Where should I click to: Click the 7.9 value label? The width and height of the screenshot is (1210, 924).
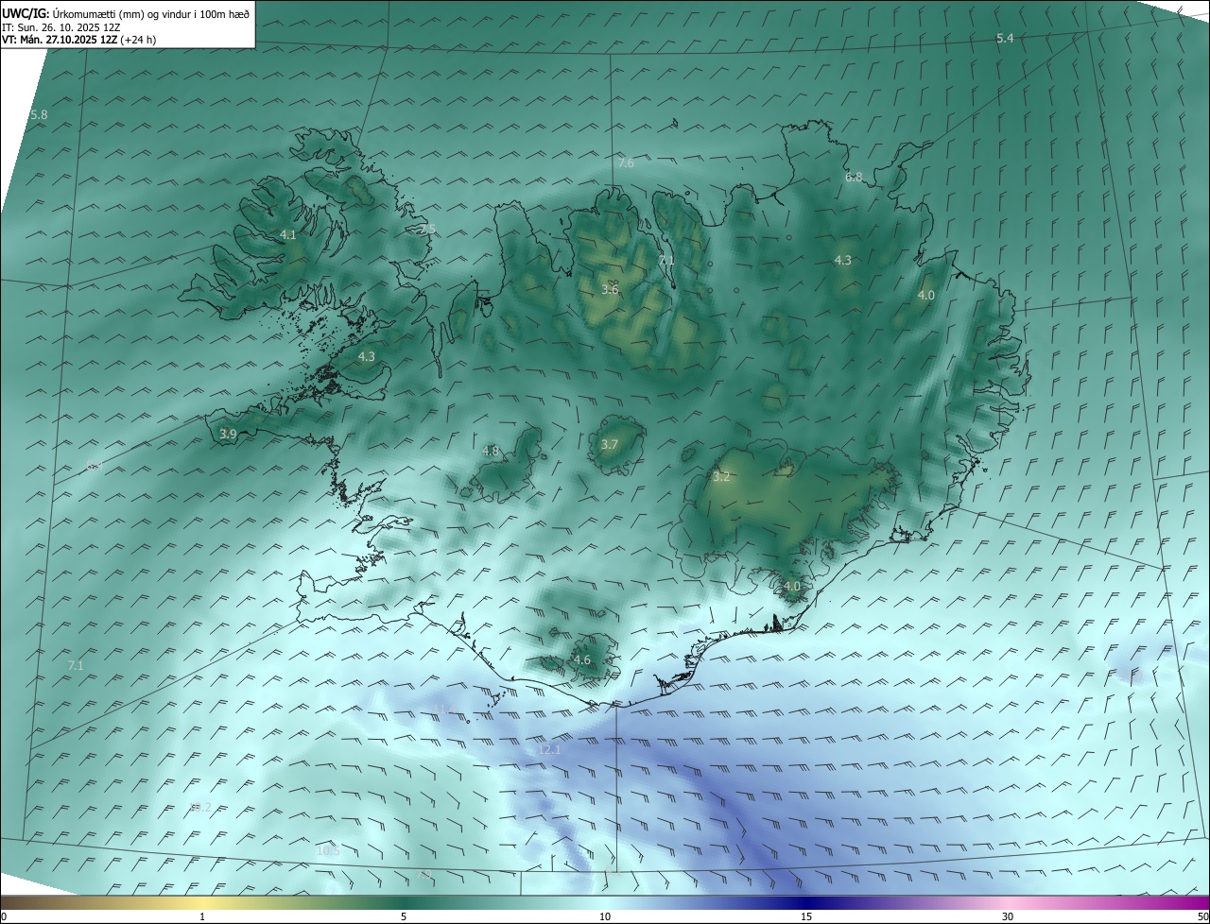click(x=424, y=875)
